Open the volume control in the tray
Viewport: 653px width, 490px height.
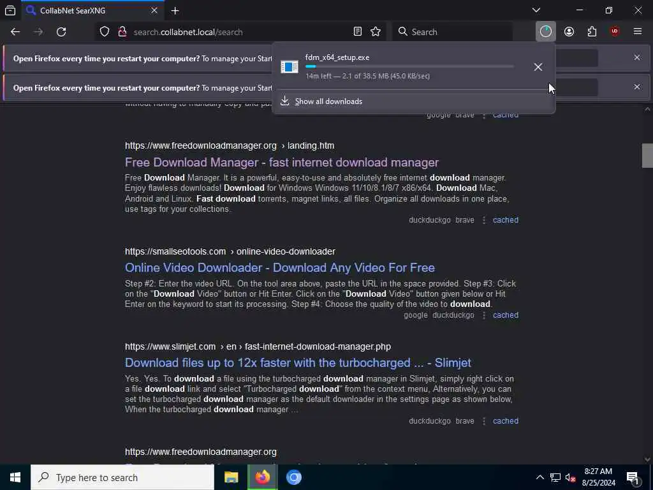click(570, 477)
